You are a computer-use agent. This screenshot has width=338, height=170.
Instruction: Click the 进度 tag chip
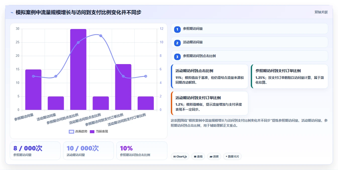tap(214, 156)
